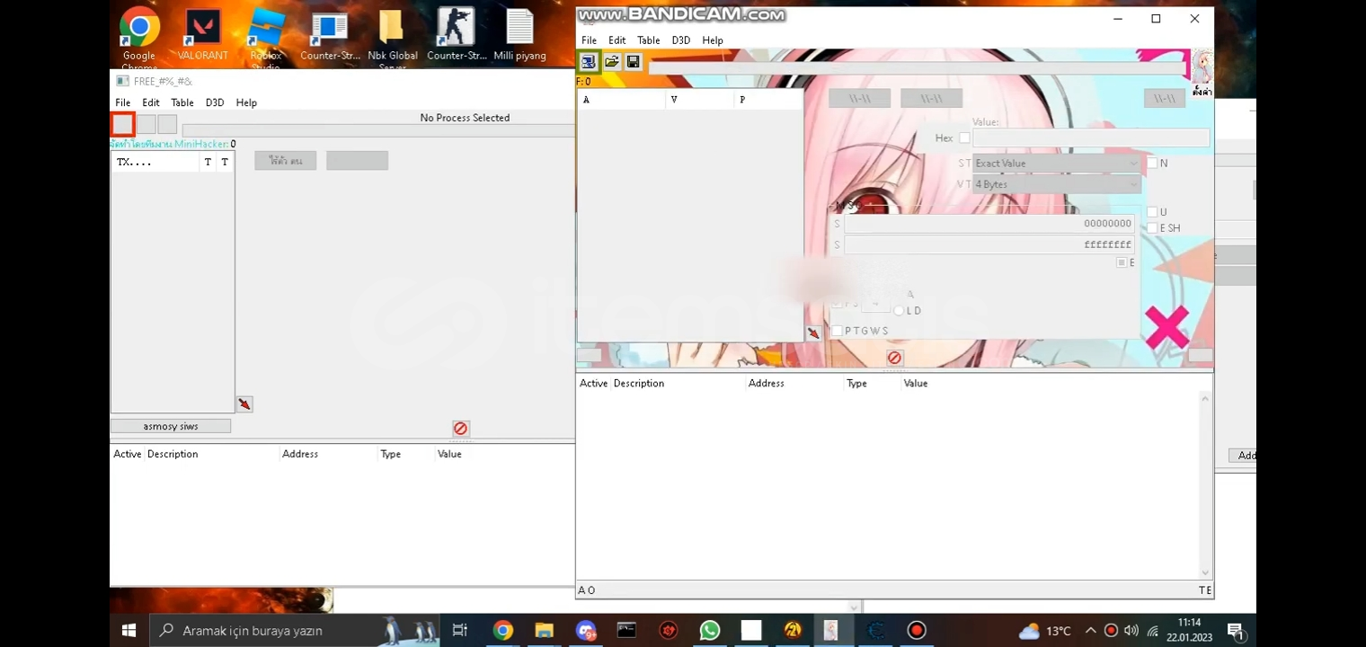Image resolution: width=1366 pixels, height=647 pixels.
Task: Toggle the N checkbox beside Exact Value
Action: click(x=1152, y=163)
